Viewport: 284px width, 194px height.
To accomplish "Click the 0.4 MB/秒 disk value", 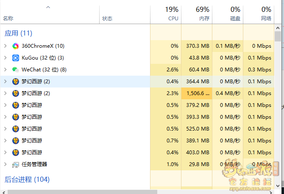I will pyautogui.click(x=228, y=93).
